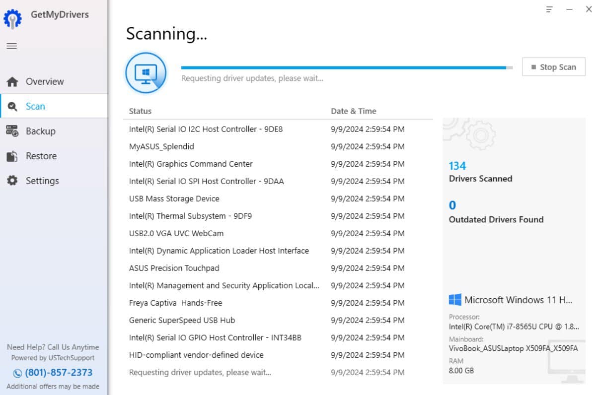Click the Intel Core i7-8565U processor text
598x395 pixels.
point(514,327)
